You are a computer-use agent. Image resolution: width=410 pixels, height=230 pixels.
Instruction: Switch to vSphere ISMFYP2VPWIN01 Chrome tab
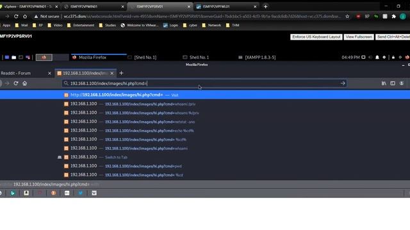pos(28,6)
